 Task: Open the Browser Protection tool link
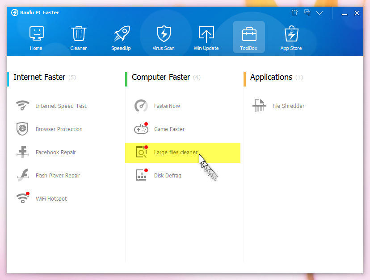(x=59, y=129)
